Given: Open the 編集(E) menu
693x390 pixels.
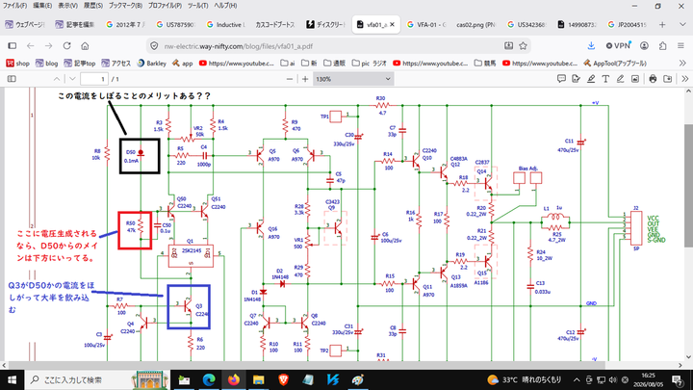Looking at the screenshot, I should [x=42, y=6].
